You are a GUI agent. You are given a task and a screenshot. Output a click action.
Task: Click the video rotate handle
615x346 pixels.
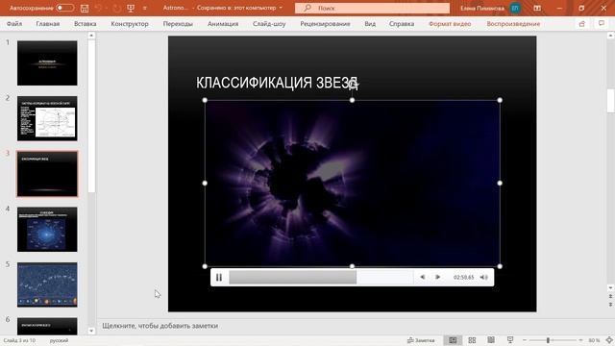[353, 84]
